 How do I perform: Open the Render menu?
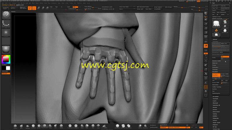[59, 3]
